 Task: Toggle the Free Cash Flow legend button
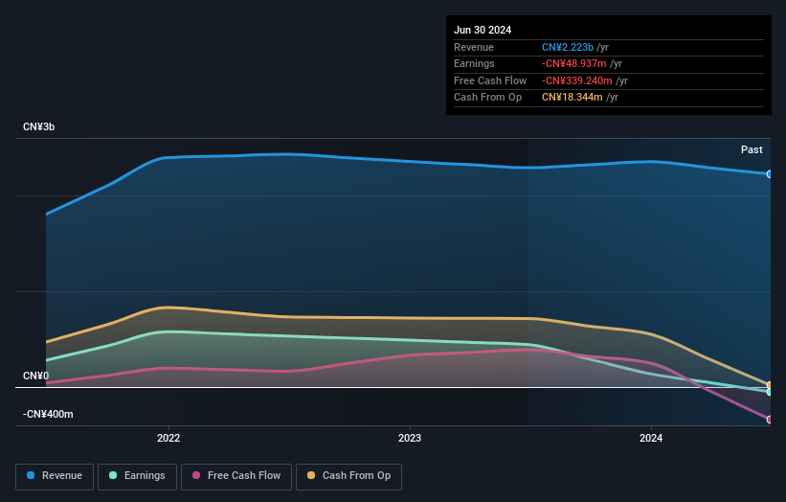click(236, 476)
